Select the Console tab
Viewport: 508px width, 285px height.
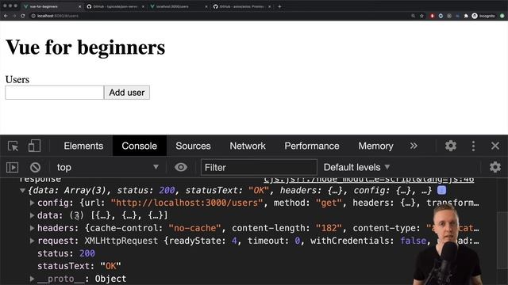point(140,146)
